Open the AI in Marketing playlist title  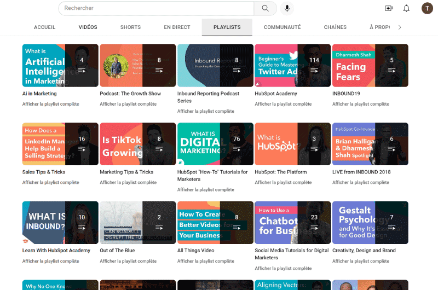point(39,94)
